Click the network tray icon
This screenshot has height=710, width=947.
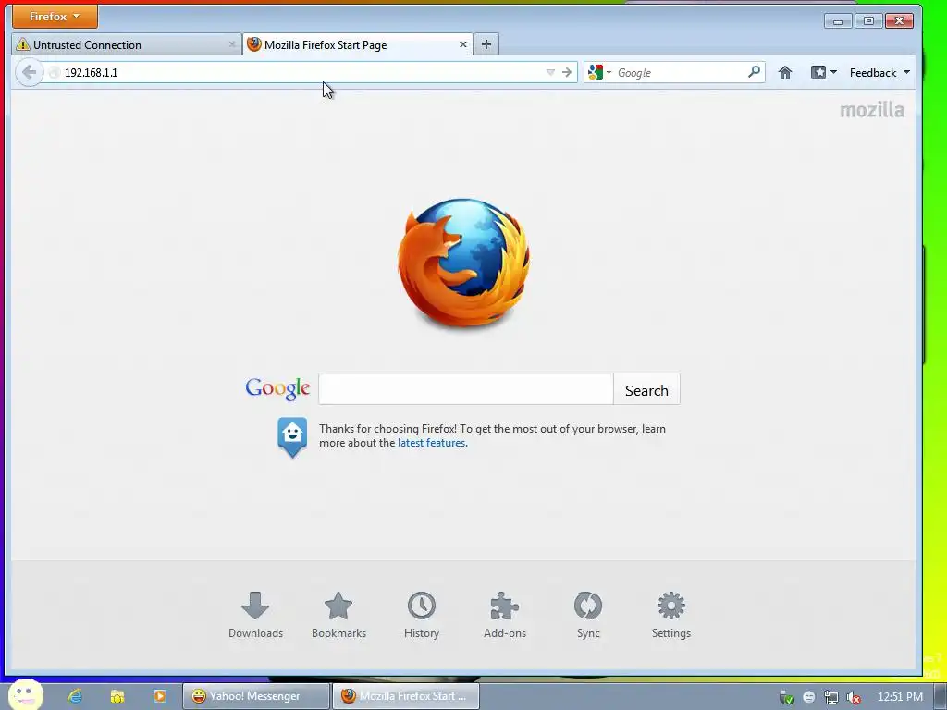(831, 697)
